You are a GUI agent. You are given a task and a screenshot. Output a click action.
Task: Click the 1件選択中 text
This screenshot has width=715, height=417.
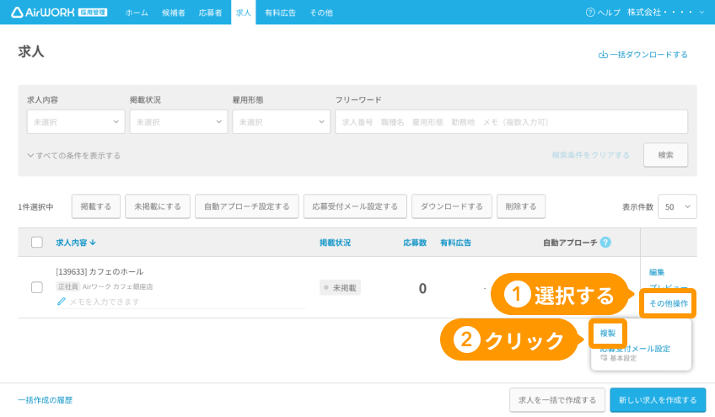(x=35, y=207)
